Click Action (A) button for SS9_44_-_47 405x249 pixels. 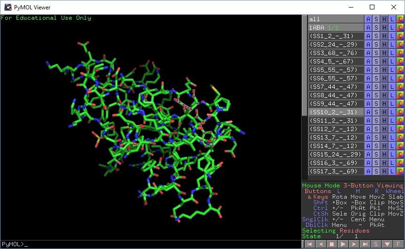(x=368, y=103)
